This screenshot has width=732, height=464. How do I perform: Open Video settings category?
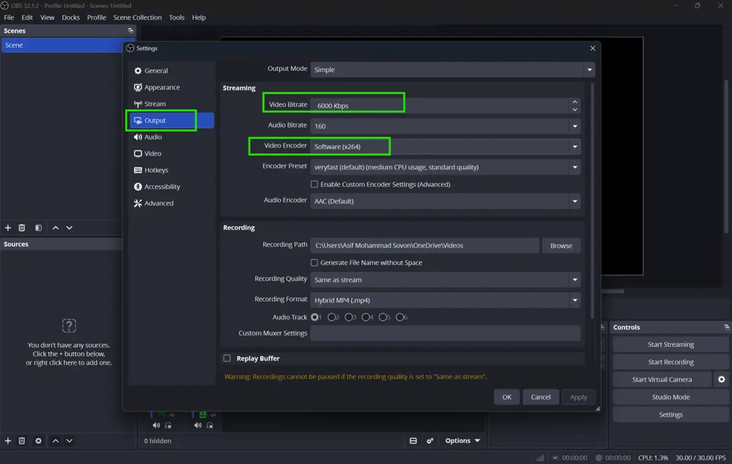click(171, 153)
